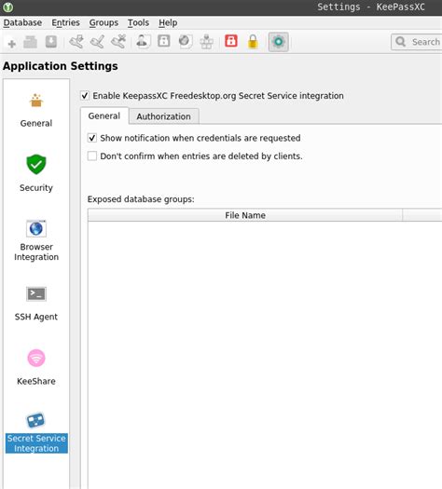
Task: Select the General settings category in the sidebar
Action: tap(36, 110)
